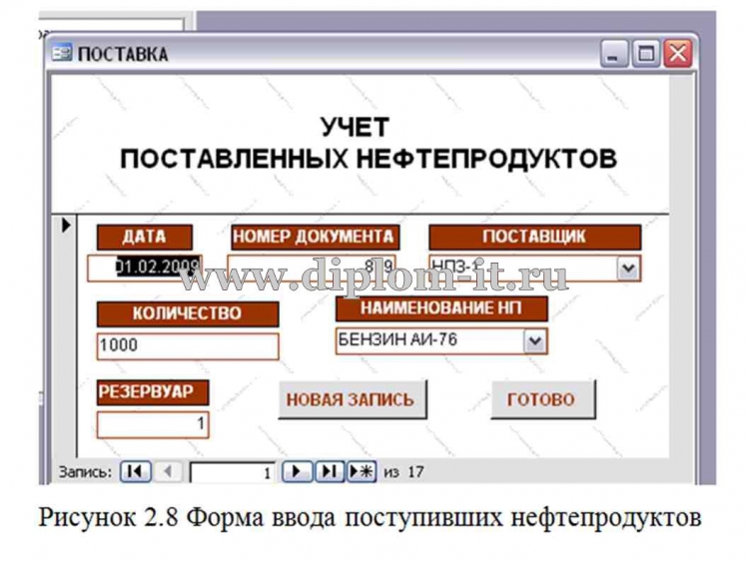
Task: Click the РЕЗЕРВУАР field showing 1
Action: 153,424
